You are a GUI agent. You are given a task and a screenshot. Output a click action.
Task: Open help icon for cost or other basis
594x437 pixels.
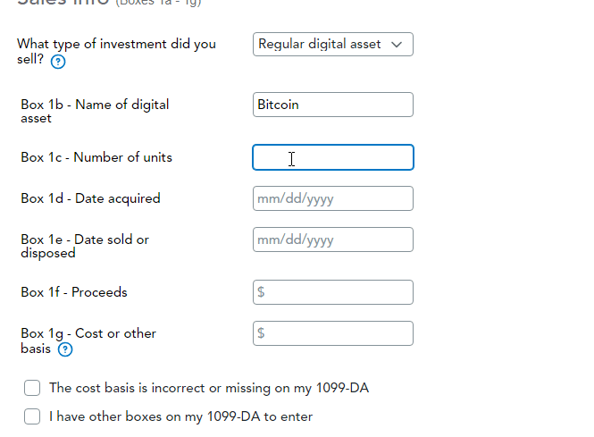click(65, 349)
